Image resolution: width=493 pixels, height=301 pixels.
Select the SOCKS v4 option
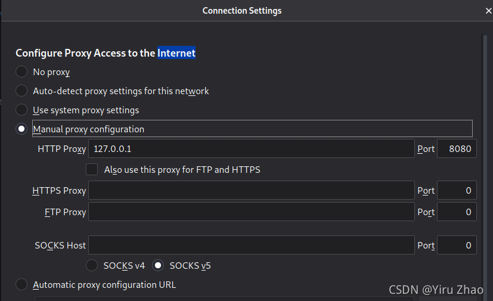click(92, 265)
